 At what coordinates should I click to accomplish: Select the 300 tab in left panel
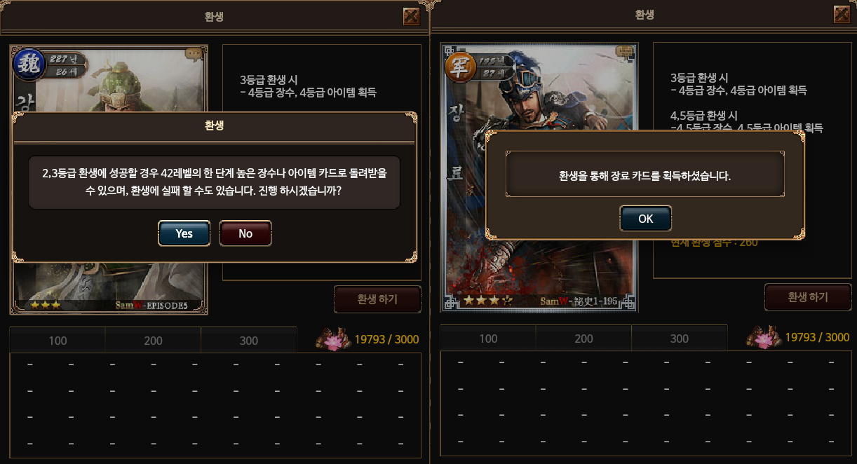click(249, 341)
